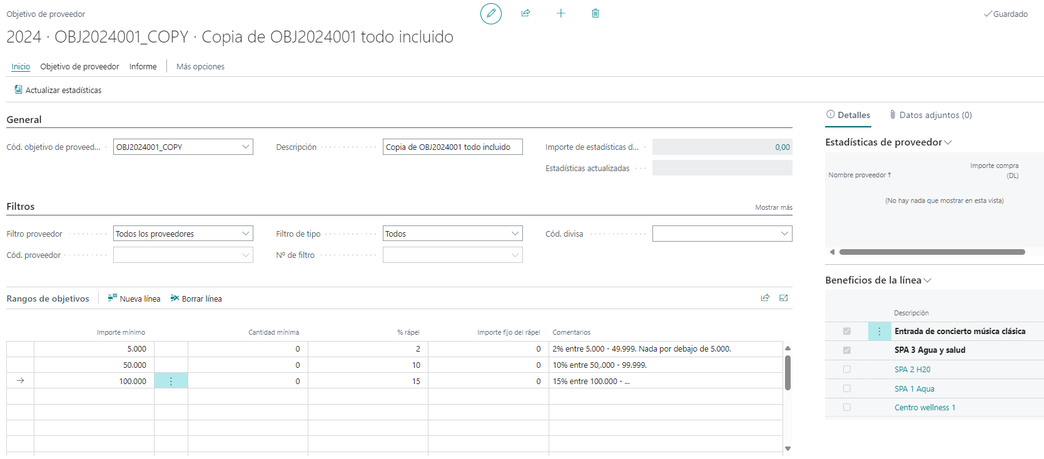Viewport: 1044px width, 459px height.
Task: Toggle checkbox for SPA 1 Aqua
Action: click(847, 388)
